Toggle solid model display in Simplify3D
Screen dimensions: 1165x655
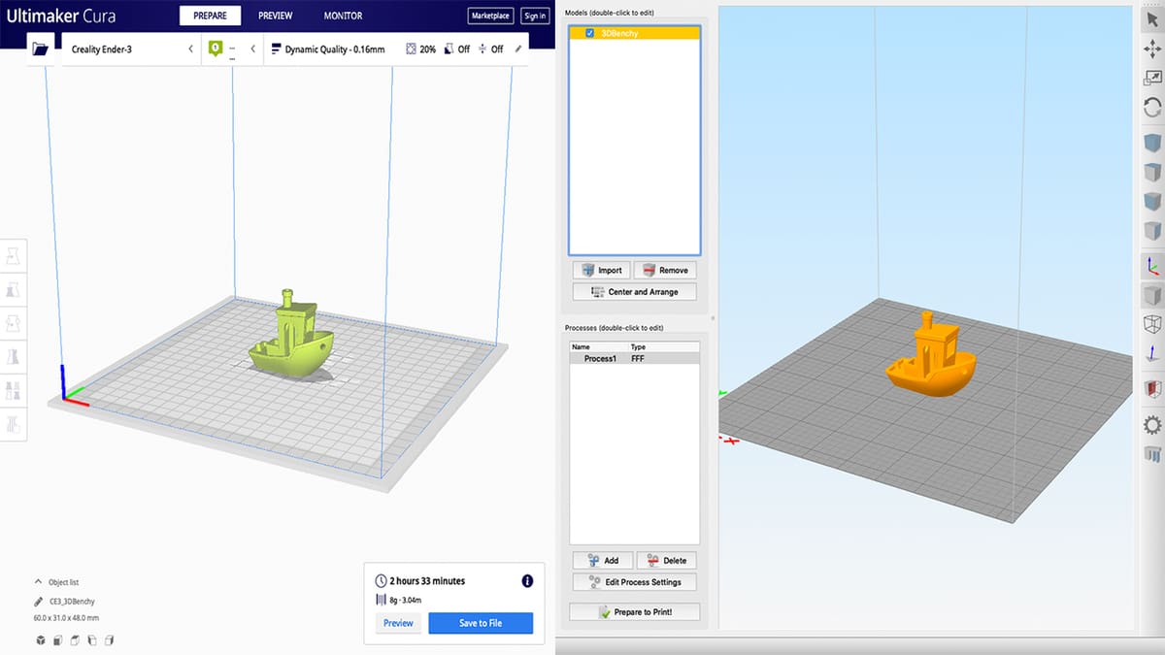[x=1152, y=295]
